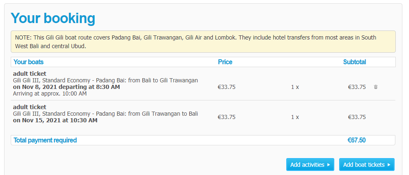Click the arrow on Add boat tickets button

pos(389,165)
